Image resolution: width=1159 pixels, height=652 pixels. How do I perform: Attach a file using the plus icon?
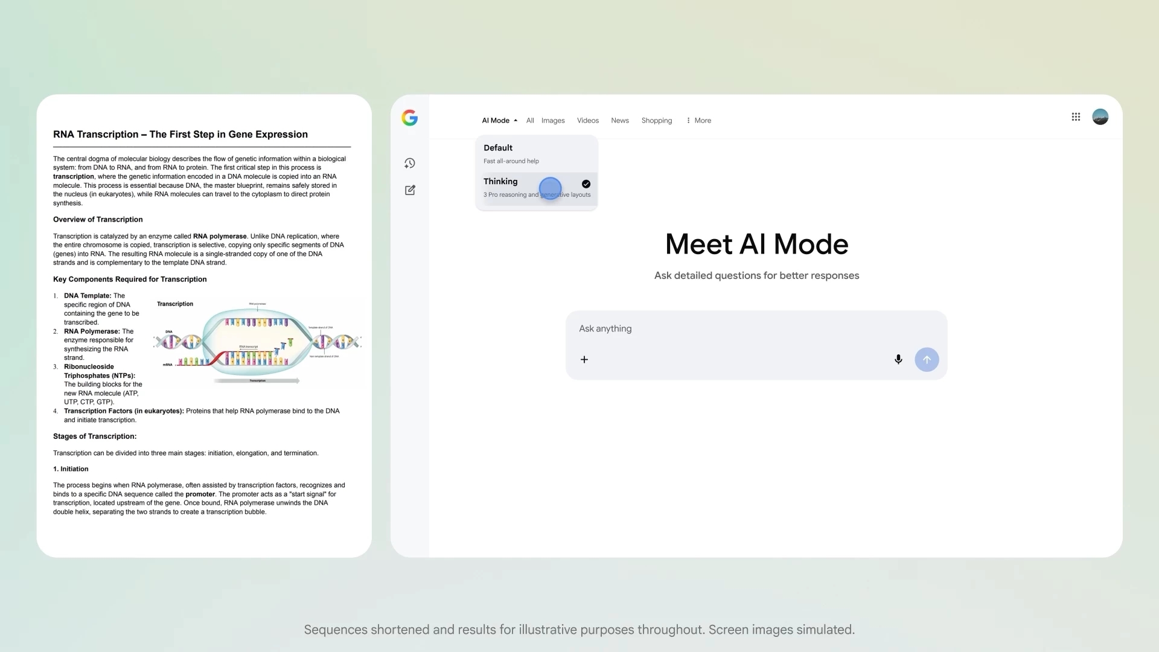[x=584, y=359]
